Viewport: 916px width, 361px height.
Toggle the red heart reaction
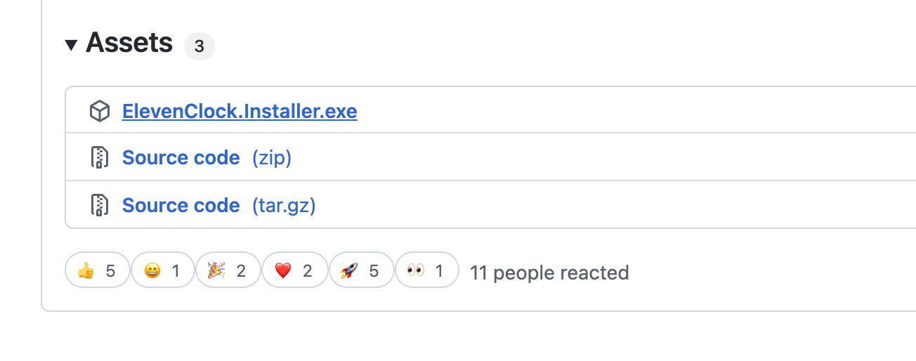point(294,270)
